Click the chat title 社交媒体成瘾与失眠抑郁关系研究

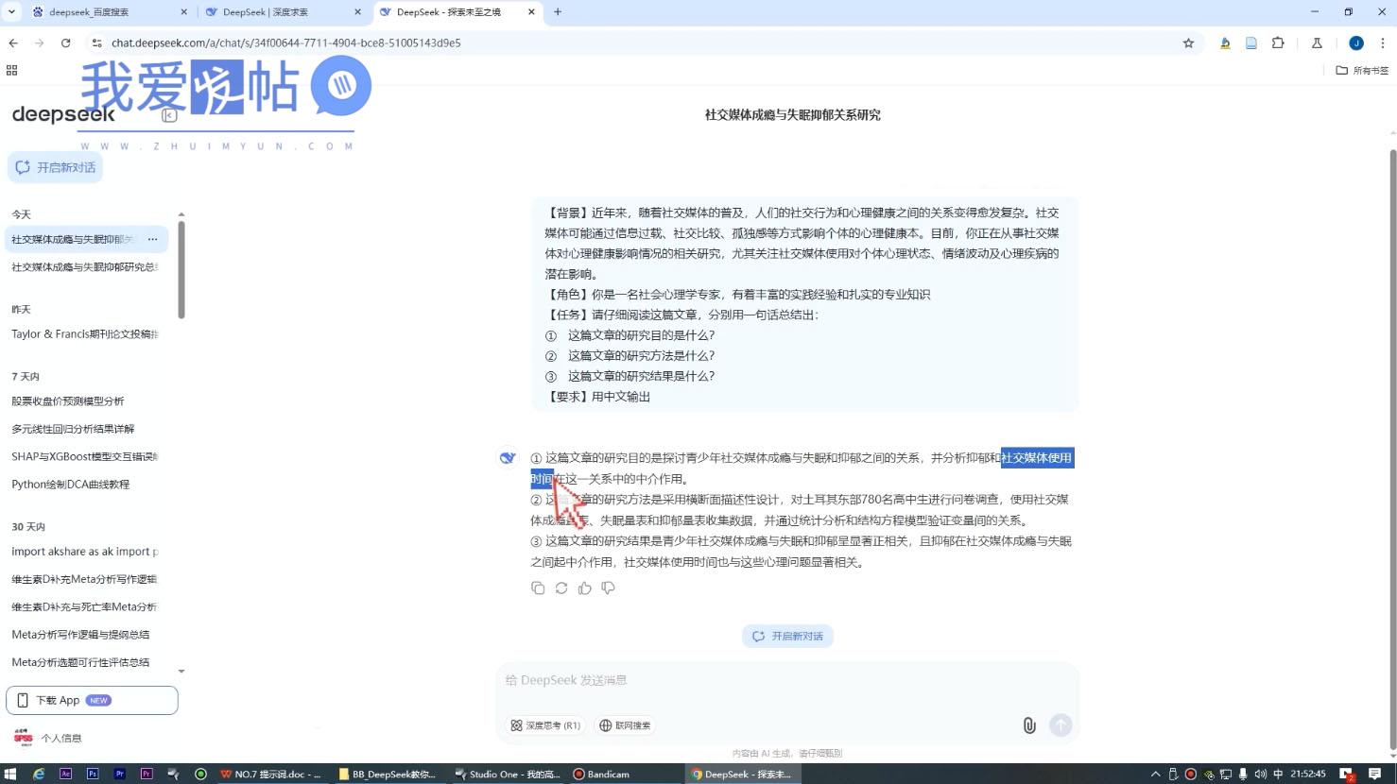coord(792,114)
